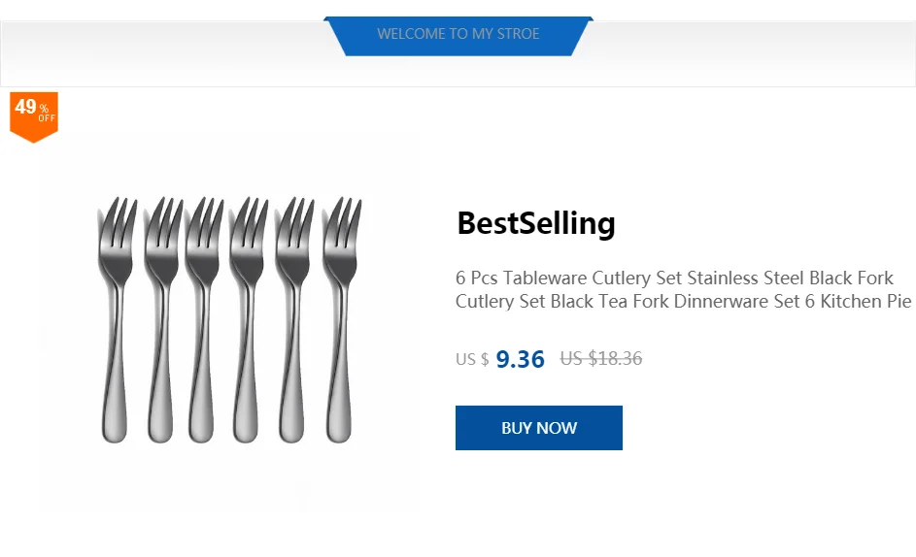Click the crossed-out US $18.36 price
Screen dimensions: 916x557
click(600, 358)
